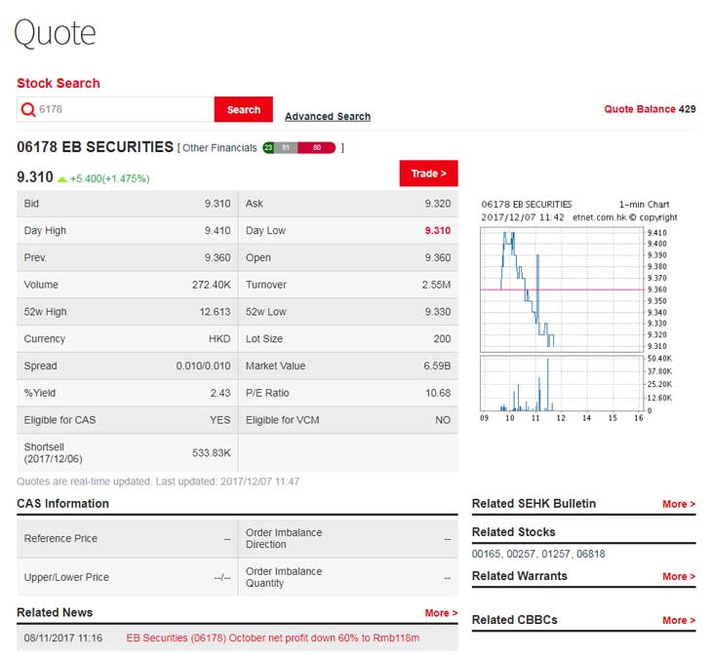Click the green 23 sector indicator segment
The image size is (712, 657).
click(268, 147)
